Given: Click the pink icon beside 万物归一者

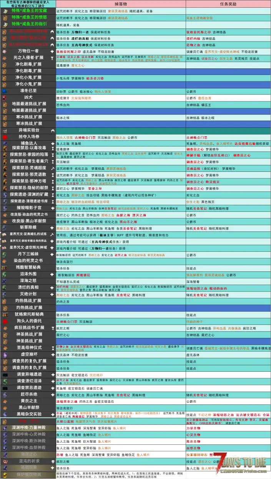Looking at the screenshot, I should [x=5, y=51].
